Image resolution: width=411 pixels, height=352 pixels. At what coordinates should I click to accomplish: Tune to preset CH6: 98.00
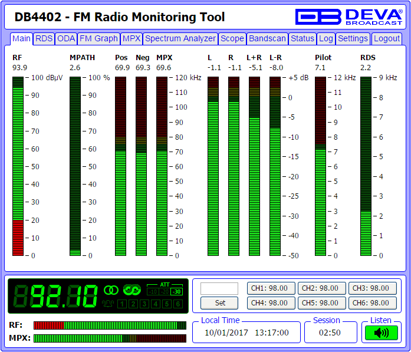(x=373, y=303)
